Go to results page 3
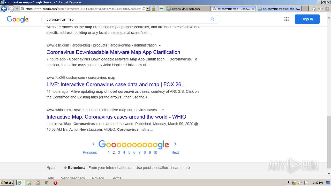This screenshot has width=331, height=186. (119, 152)
